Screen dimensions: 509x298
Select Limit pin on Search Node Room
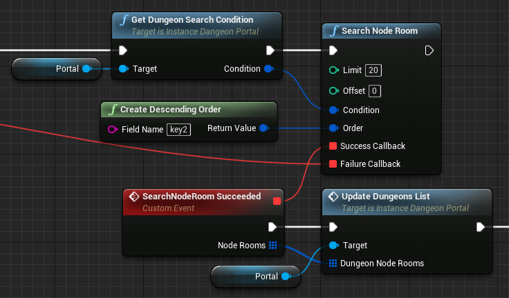[334, 70]
